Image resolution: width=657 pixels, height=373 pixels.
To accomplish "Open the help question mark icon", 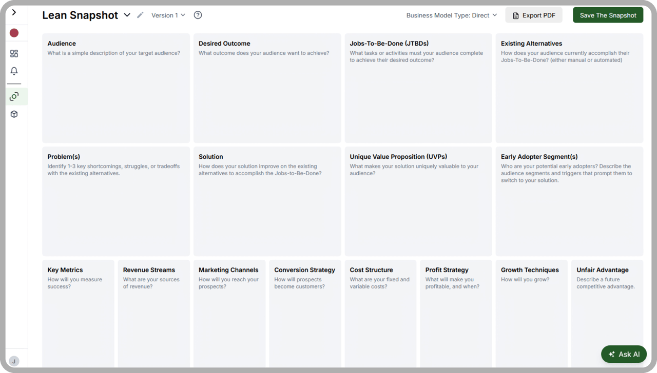I will point(198,15).
